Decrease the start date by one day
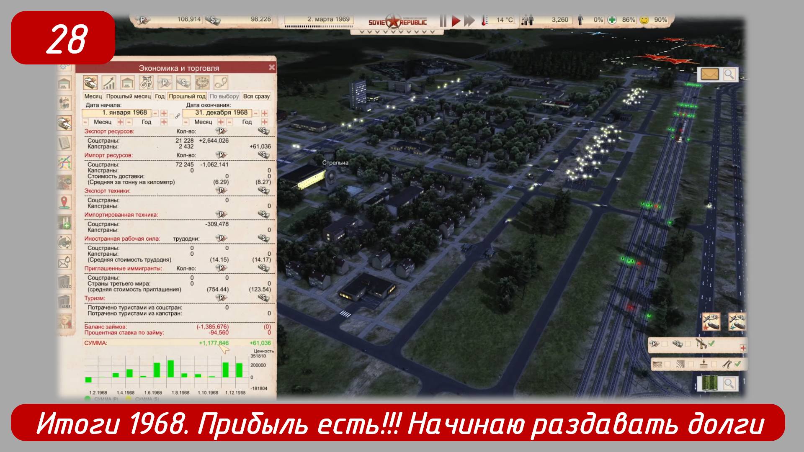Viewport: 804px width, 452px height. coord(155,113)
